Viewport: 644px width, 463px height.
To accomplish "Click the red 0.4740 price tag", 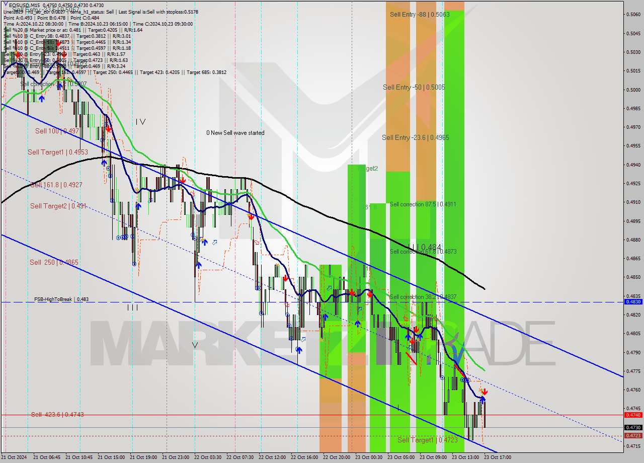I will click(632, 415).
